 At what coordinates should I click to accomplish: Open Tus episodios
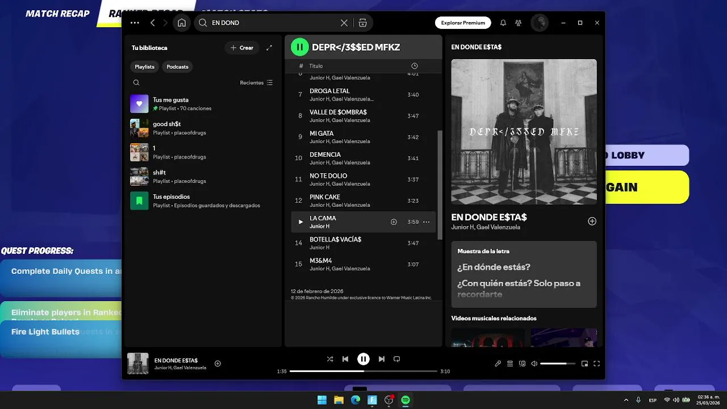coord(203,201)
